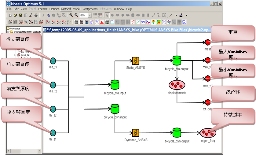Viewport: 256px width, 155px height.
Task: Click the 車重 callout label
Action: pyautogui.click(x=233, y=32)
